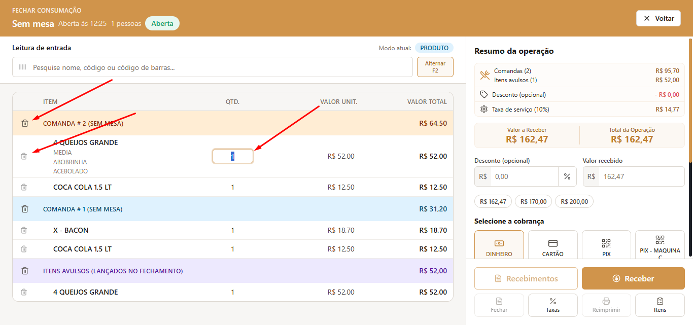Click the Total da Operação amount
Image resolution: width=693 pixels, height=325 pixels.
632,139
